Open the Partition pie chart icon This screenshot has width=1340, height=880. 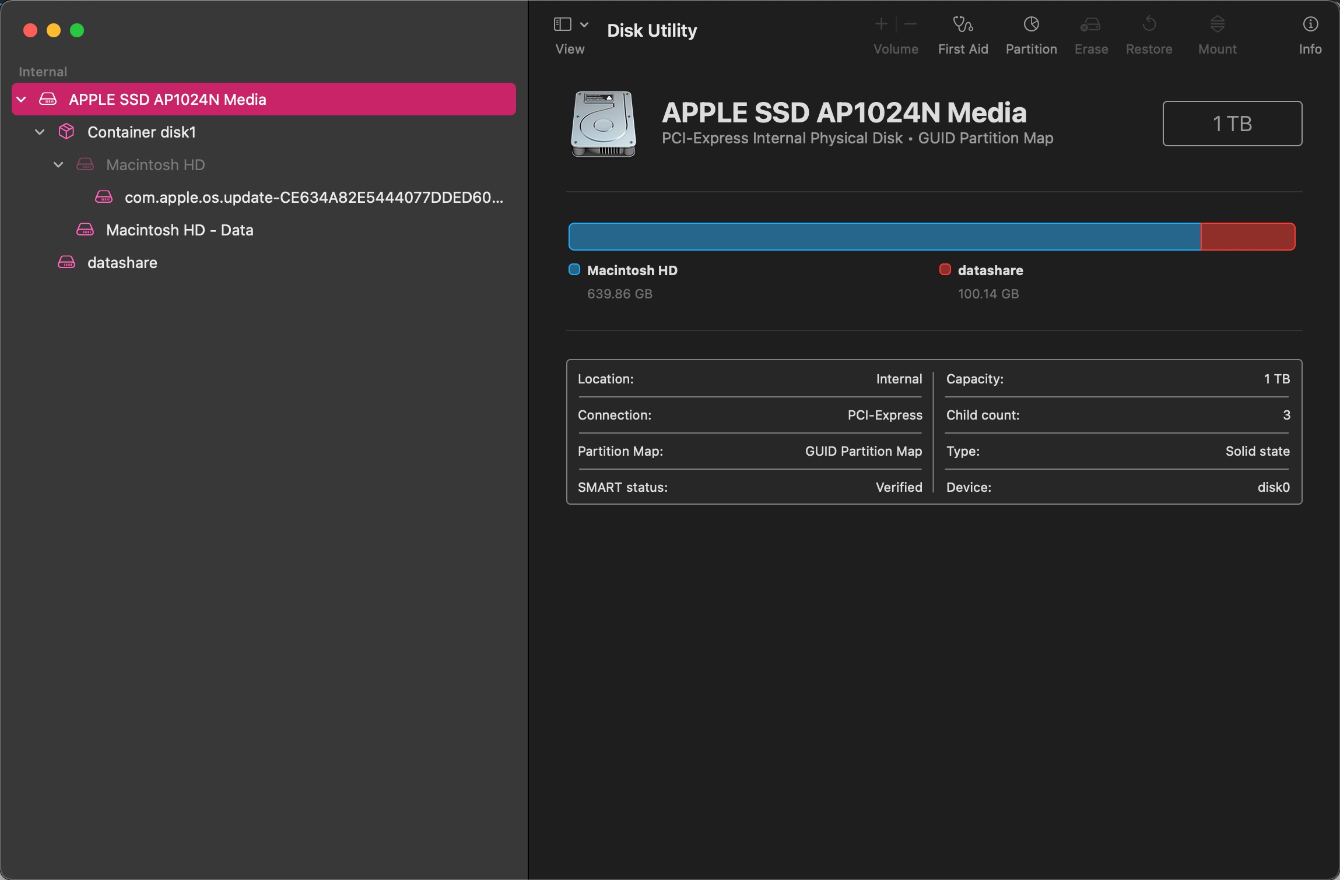pos(1031,24)
